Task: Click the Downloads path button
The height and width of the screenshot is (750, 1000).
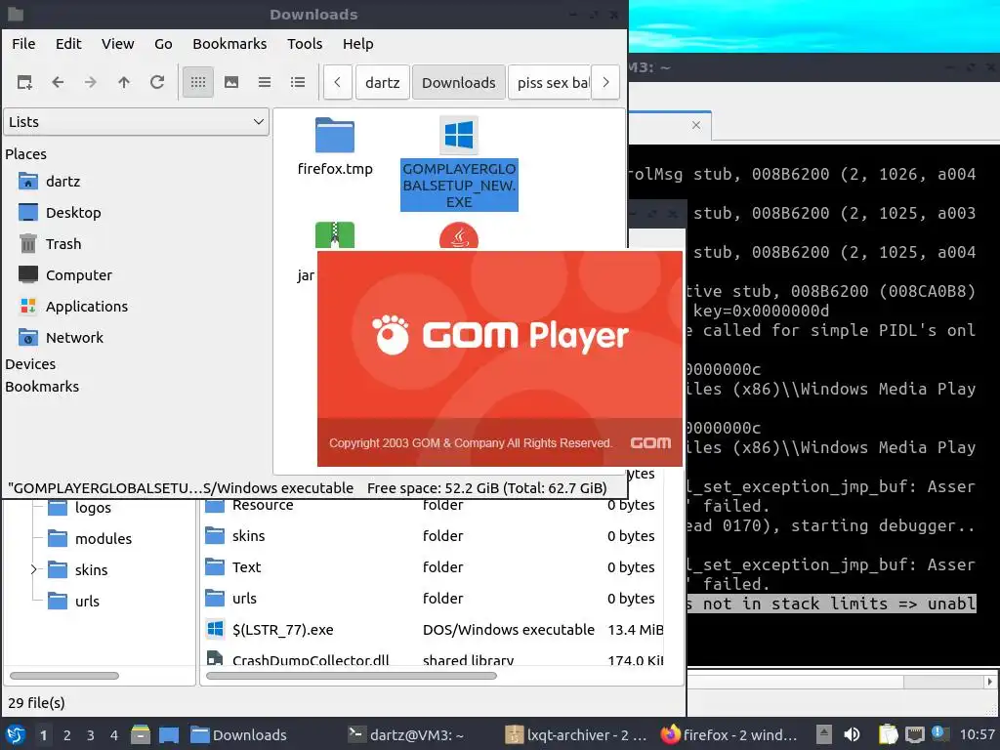Action: tap(459, 83)
